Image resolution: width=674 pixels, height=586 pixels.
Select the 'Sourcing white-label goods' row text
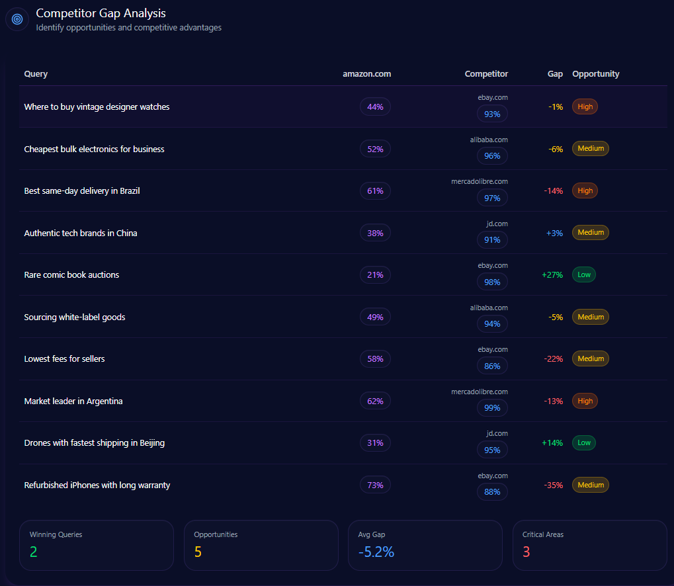pyautogui.click(x=75, y=317)
